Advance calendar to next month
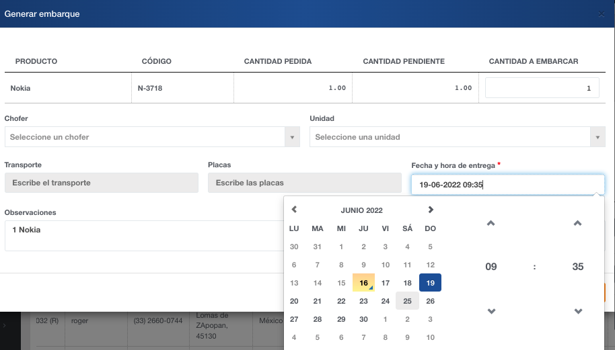The width and height of the screenshot is (615, 350). [x=431, y=210]
